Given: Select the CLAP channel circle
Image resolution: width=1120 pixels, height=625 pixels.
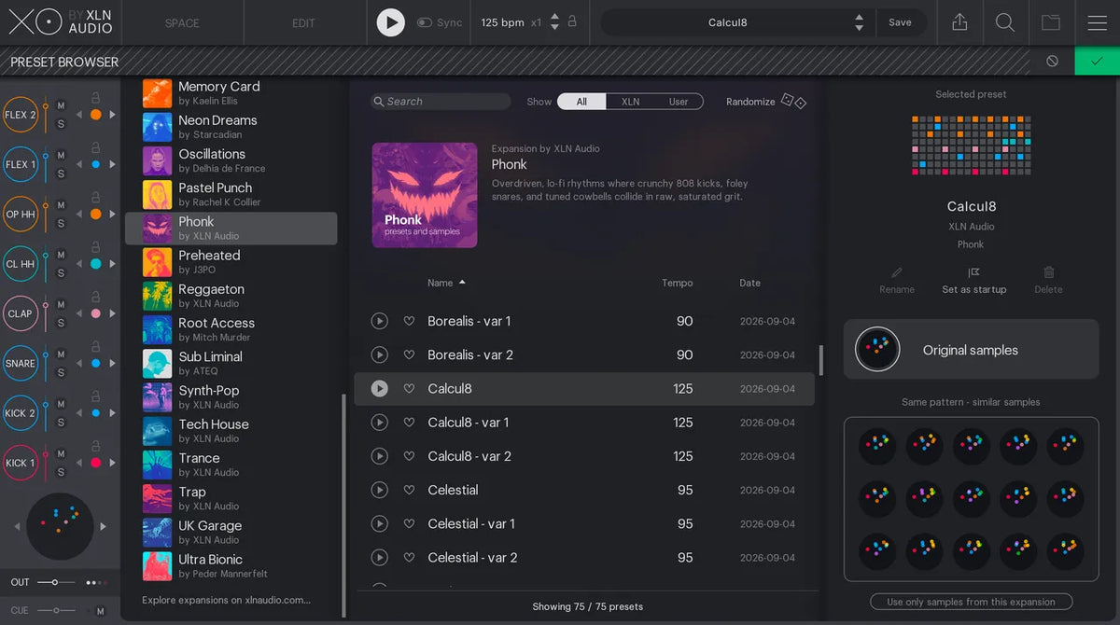Looking at the screenshot, I should pos(20,313).
